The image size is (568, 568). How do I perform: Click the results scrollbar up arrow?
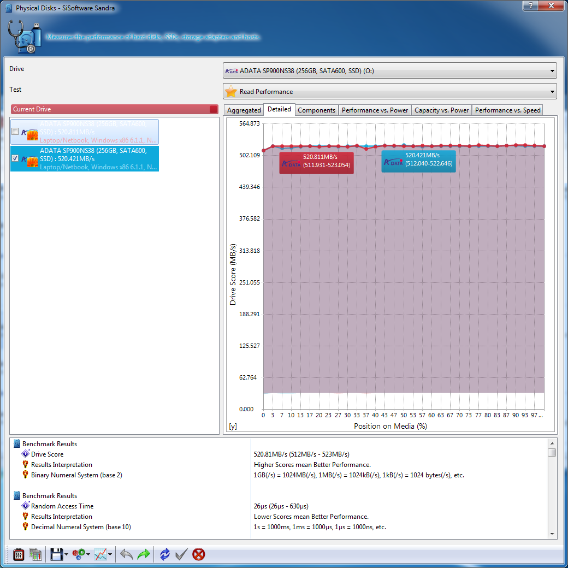click(x=552, y=443)
